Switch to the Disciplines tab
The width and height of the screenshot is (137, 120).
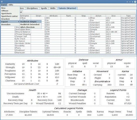pos(32,8)
